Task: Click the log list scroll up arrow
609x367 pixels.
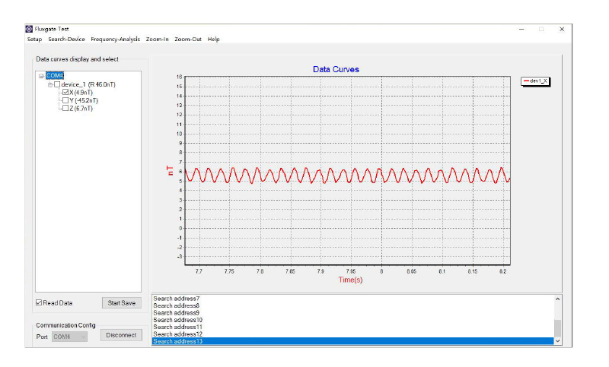Action: coord(558,299)
